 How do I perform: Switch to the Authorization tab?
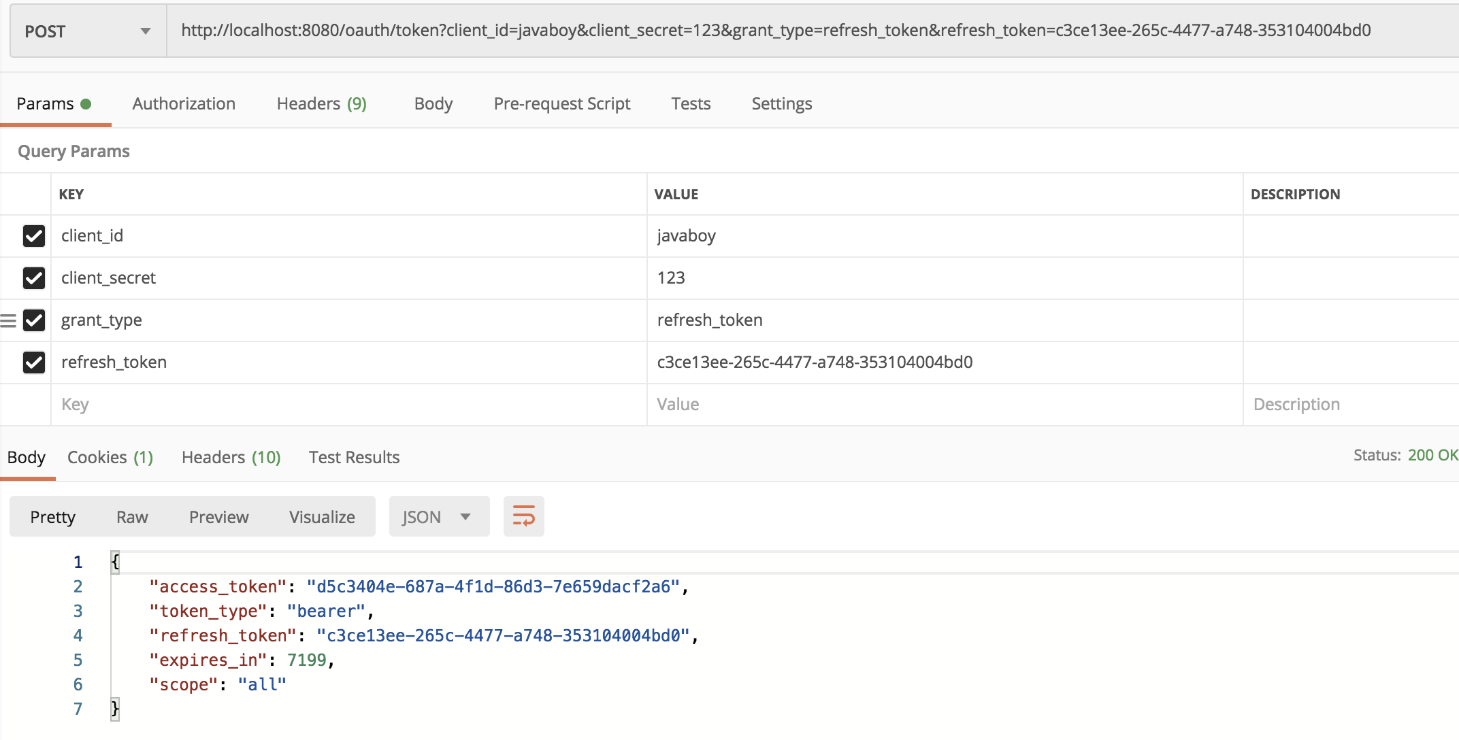tap(184, 104)
